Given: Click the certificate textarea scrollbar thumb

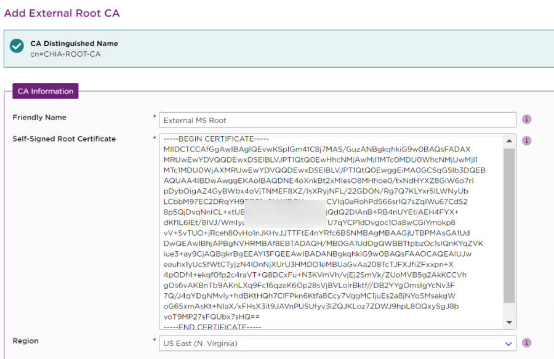Looking at the screenshot, I should pyautogui.click(x=510, y=225).
